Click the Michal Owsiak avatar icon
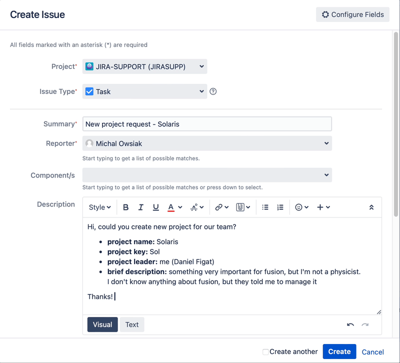The height and width of the screenshot is (363, 400). (89, 143)
